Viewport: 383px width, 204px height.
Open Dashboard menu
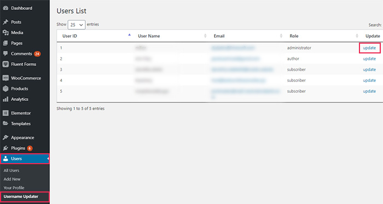coord(21,8)
